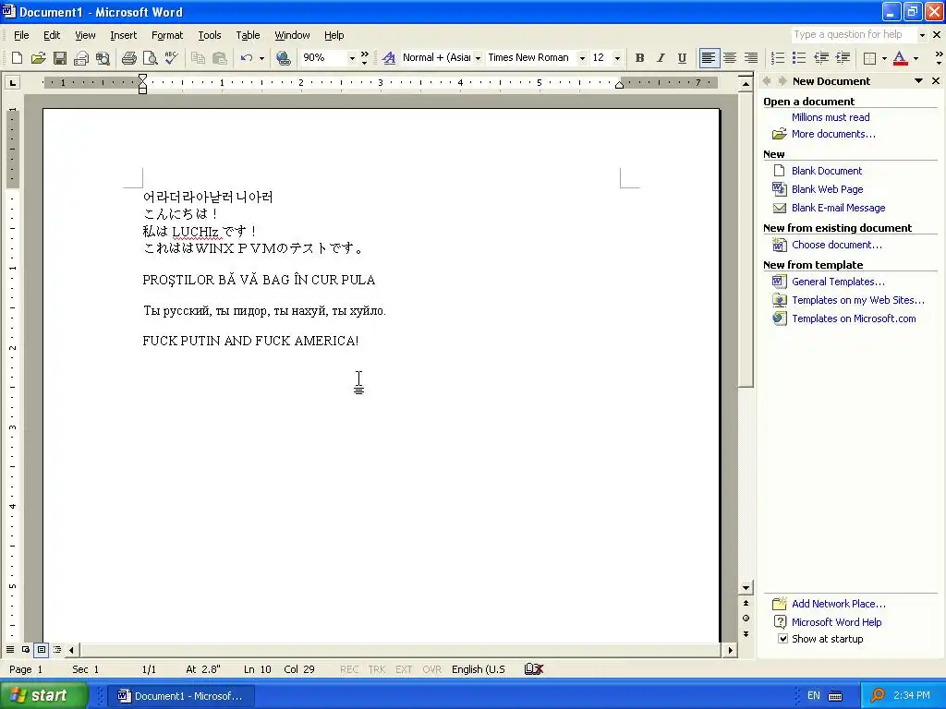This screenshot has width=946, height=709.
Task: Click the Font Color red A button
Action: 900,58
